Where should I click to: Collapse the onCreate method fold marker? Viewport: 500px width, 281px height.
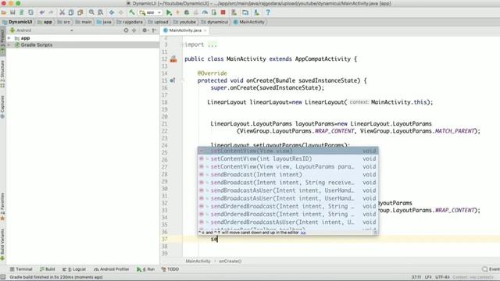pos(183,80)
